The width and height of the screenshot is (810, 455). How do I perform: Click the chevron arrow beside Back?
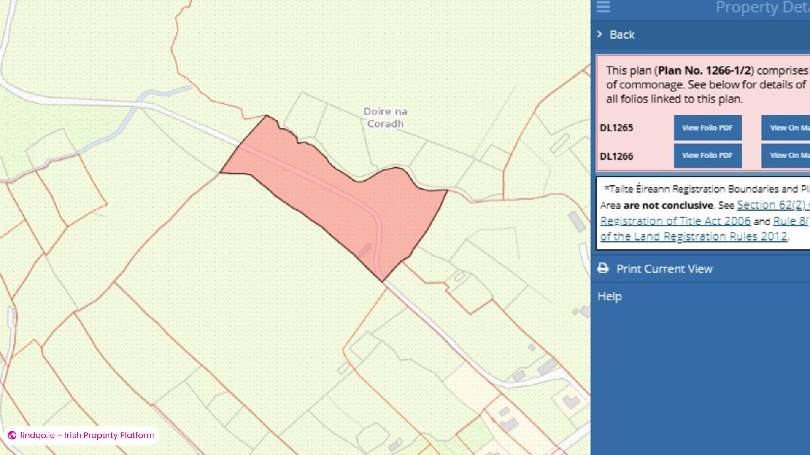click(x=599, y=35)
